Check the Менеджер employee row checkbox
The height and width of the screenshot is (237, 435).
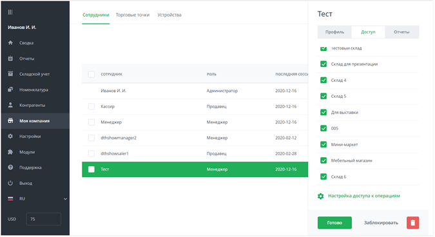[x=92, y=122]
